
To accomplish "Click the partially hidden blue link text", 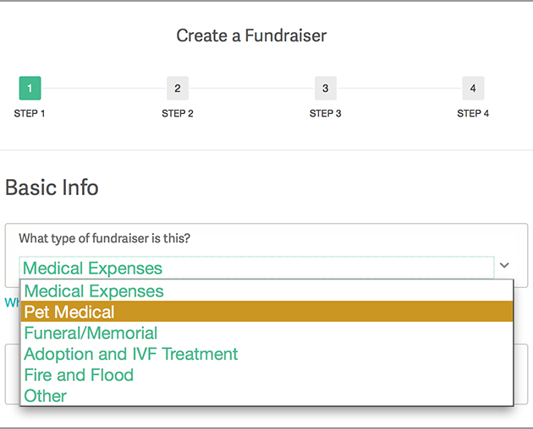I will point(11,302).
